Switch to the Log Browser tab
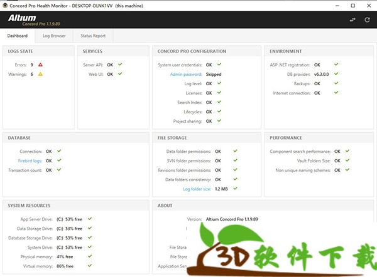The height and width of the screenshot is (277, 377). point(54,36)
